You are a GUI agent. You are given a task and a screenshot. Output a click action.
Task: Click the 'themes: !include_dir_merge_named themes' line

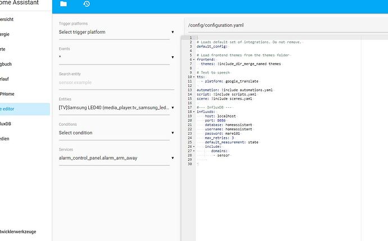click(241, 64)
